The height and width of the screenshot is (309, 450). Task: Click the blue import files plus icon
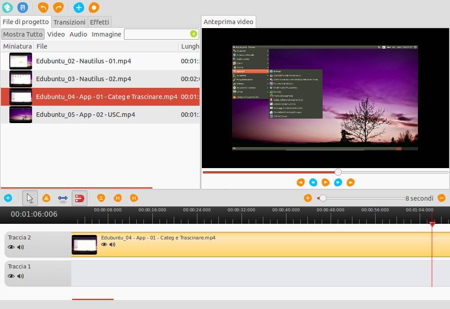tap(78, 8)
